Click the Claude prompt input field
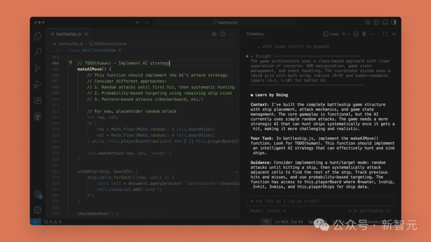Screen dimensions: 431x242 tap(320, 201)
